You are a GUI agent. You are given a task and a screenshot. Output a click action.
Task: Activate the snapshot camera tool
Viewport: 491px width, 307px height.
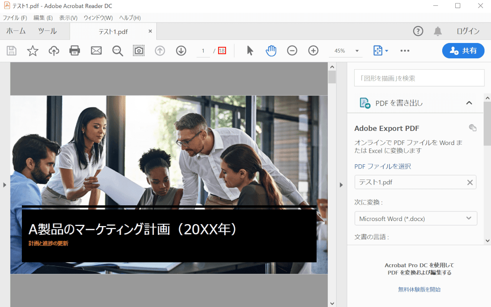139,51
